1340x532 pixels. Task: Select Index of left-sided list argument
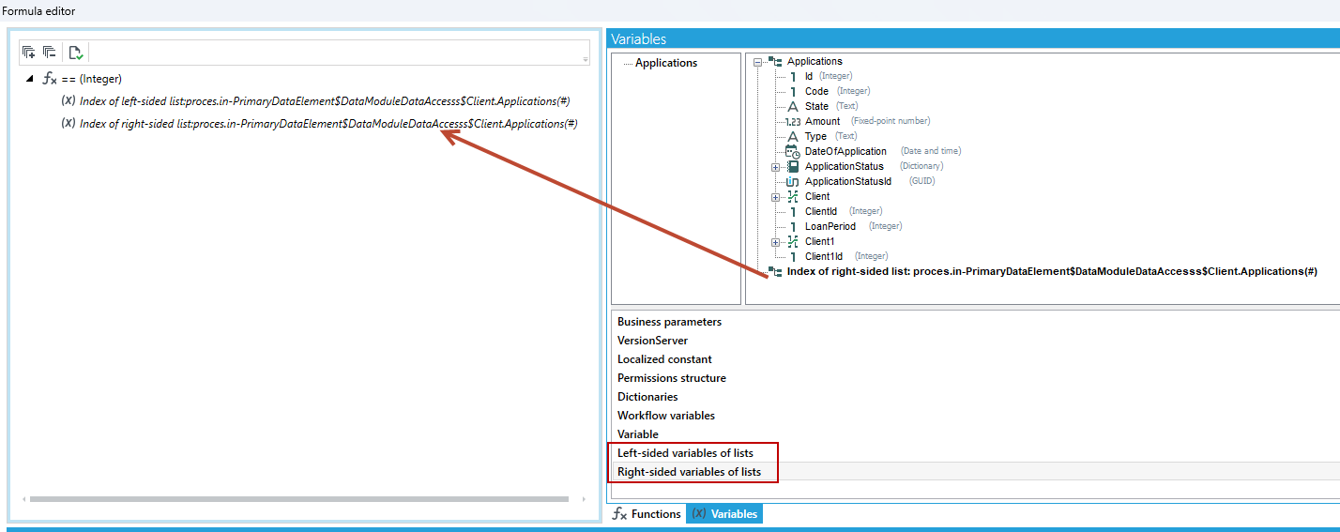[325, 101]
